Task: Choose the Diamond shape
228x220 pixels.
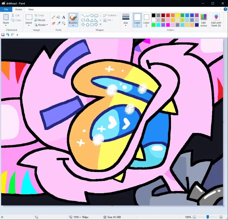Action: coord(83,25)
